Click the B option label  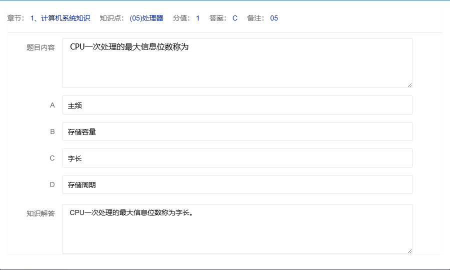click(52, 131)
